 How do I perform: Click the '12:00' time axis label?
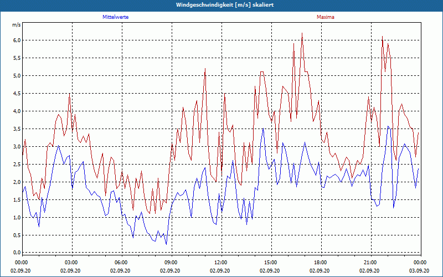click(x=220, y=263)
